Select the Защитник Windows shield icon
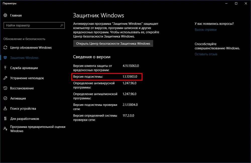Viewport: 251px width, 163px height. (6, 58)
